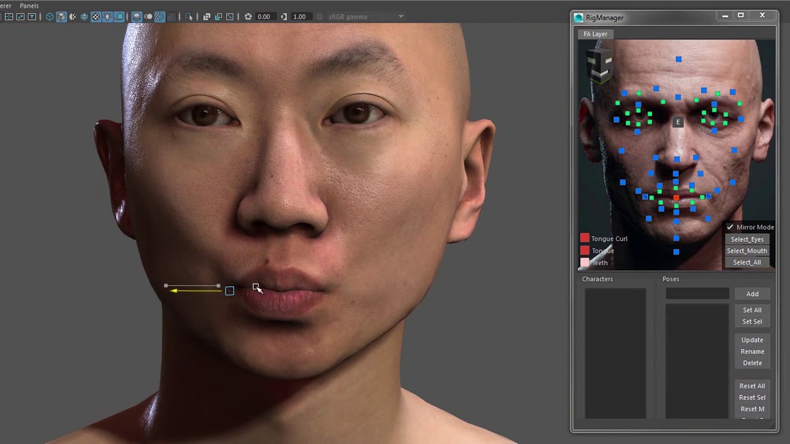Click the Select_Mouth button

pos(747,251)
